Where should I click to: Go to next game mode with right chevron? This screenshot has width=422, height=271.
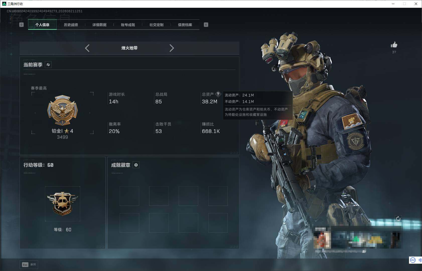[172, 48]
